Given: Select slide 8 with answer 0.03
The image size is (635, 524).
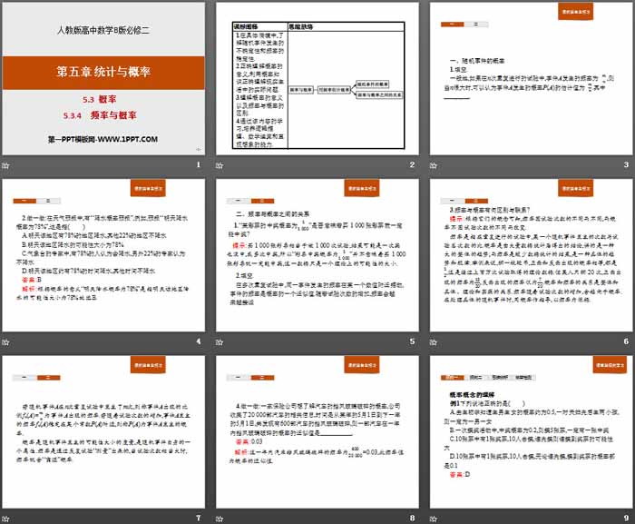Looking at the screenshot, I should coord(318,434).
